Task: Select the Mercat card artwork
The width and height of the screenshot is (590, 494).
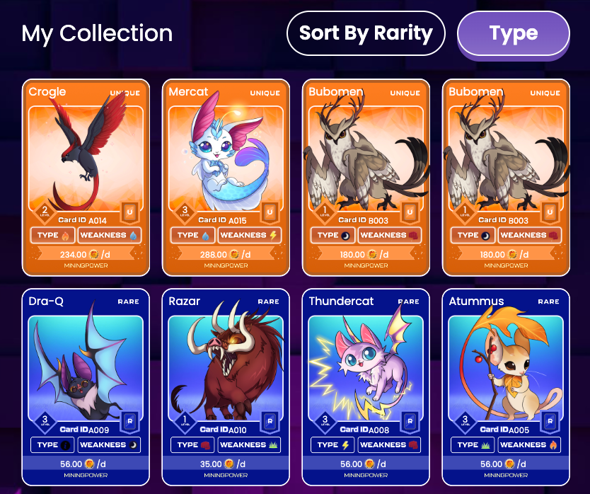Action: (x=226, y=158)
